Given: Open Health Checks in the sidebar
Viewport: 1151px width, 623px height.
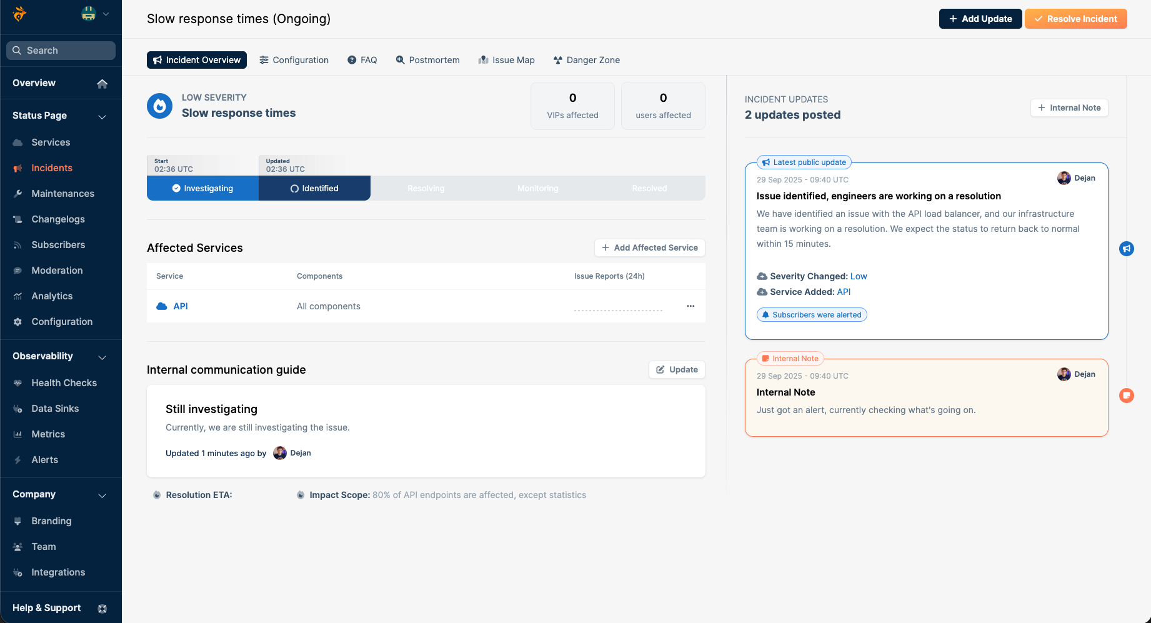Looking at the screenshot, I should [64, 383].
